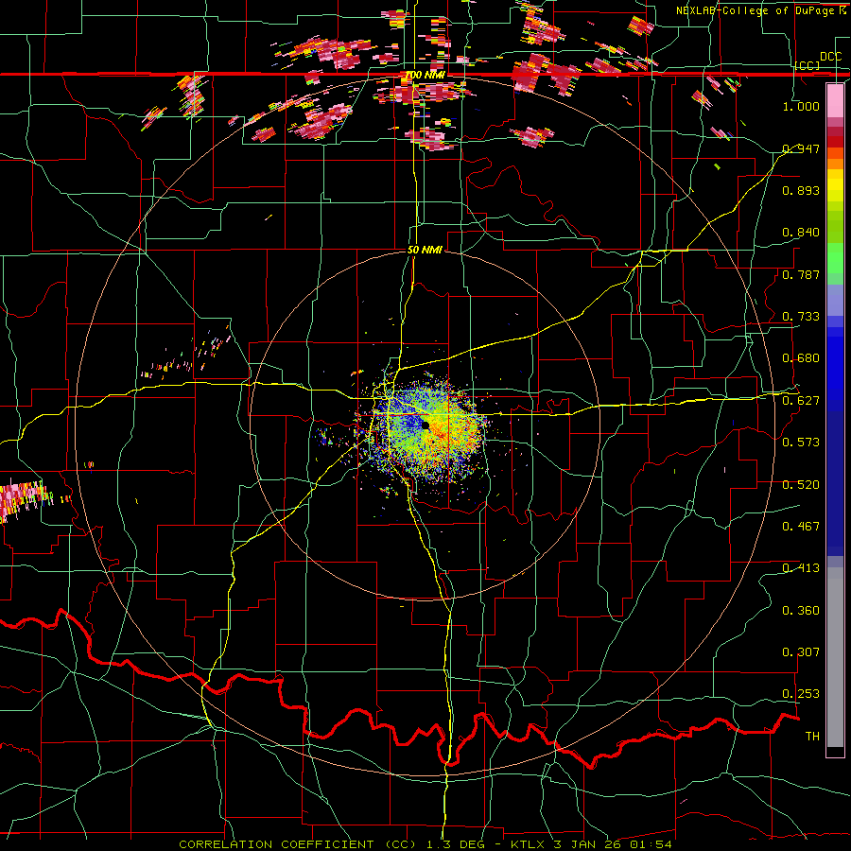Image resolution: width=851 pixels, height=851 pixels.
Task: Click the TH threshold label
Action: point(812,736)
